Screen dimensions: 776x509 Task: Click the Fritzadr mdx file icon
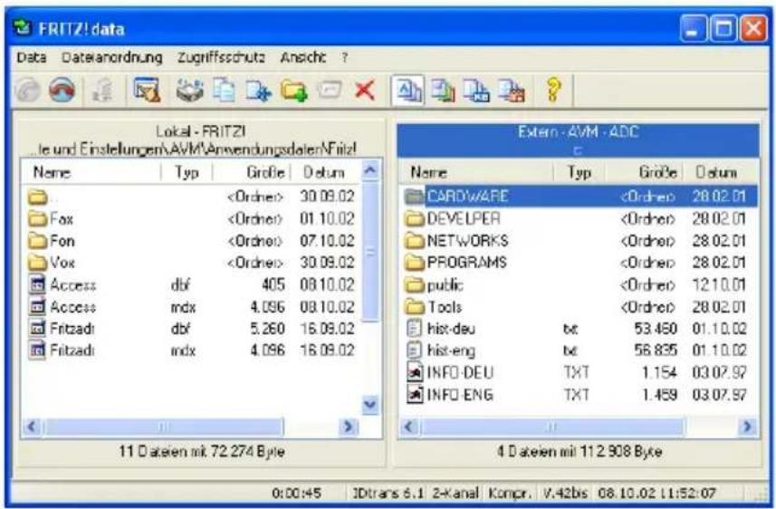pyautogui.click(x=38, y=351)
